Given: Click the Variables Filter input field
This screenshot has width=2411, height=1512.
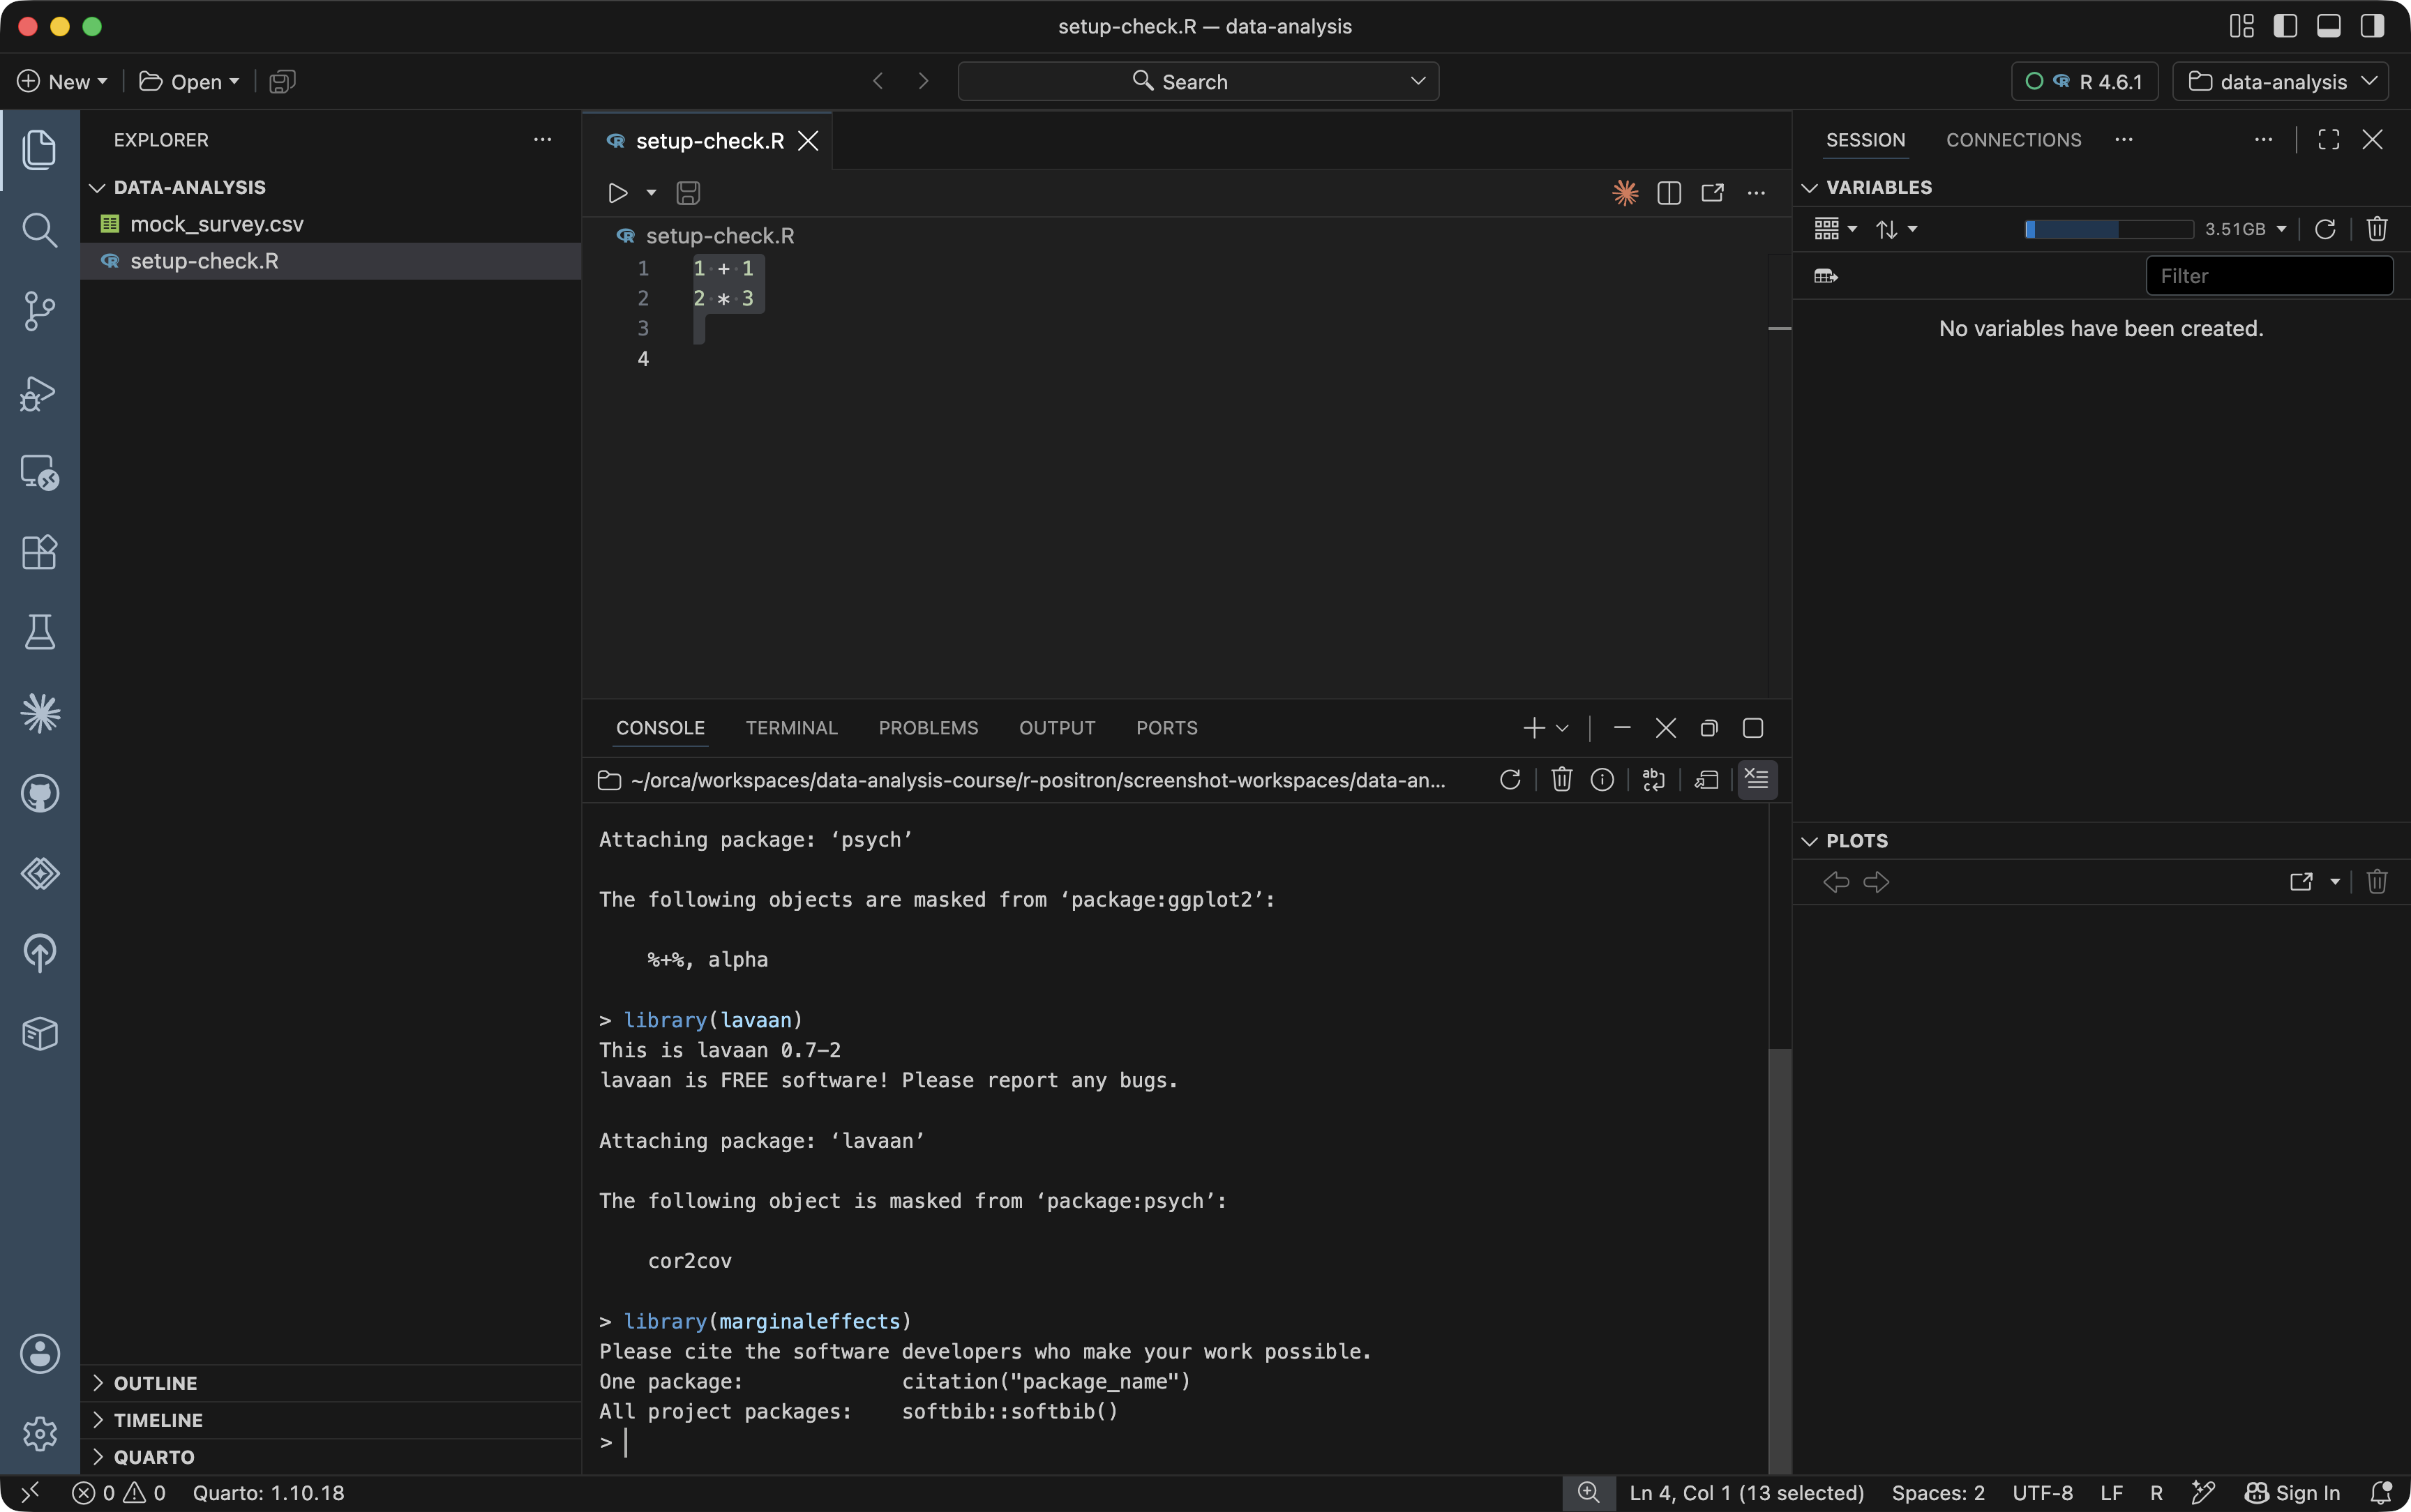Looking at the screenshot, I should [x=2269, y=276].
